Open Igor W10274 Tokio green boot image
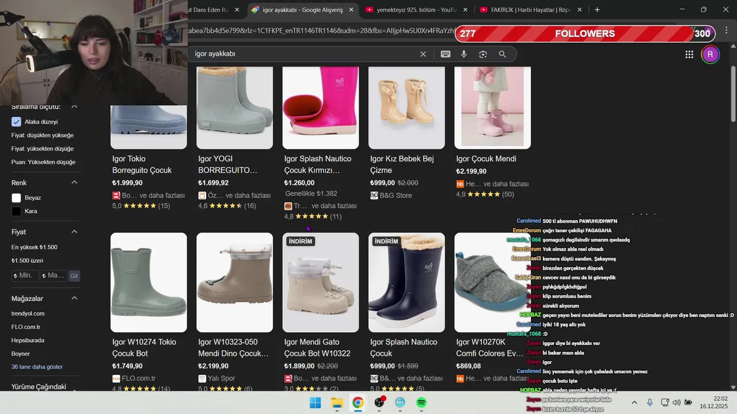 149,282
